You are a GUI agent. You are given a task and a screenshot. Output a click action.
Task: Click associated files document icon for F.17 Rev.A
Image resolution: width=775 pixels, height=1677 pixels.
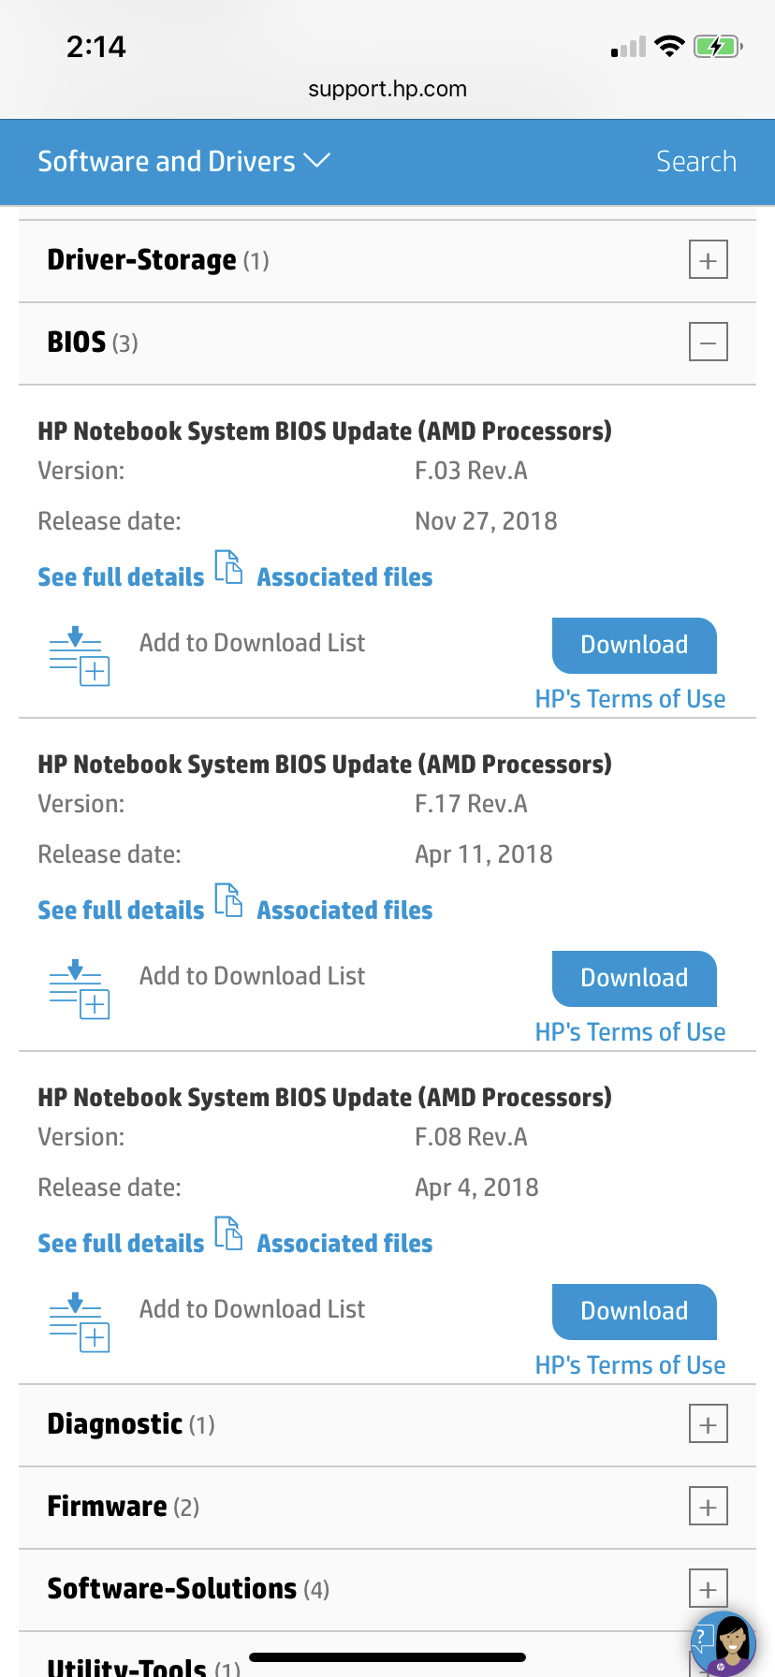[228, 900]
